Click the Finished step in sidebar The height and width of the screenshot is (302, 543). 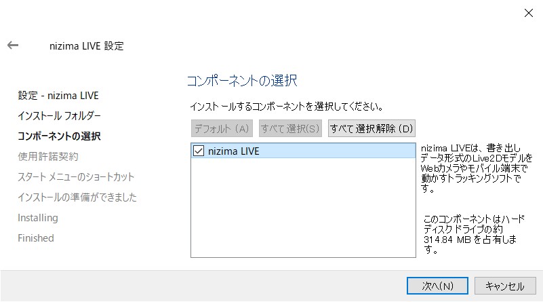[36, 238]
